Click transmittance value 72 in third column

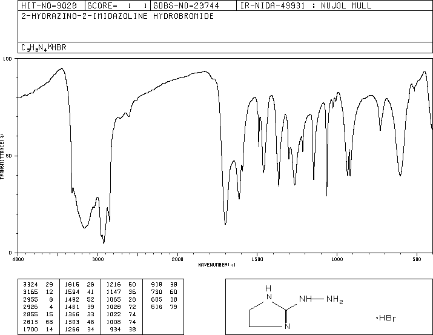[132, 307]
